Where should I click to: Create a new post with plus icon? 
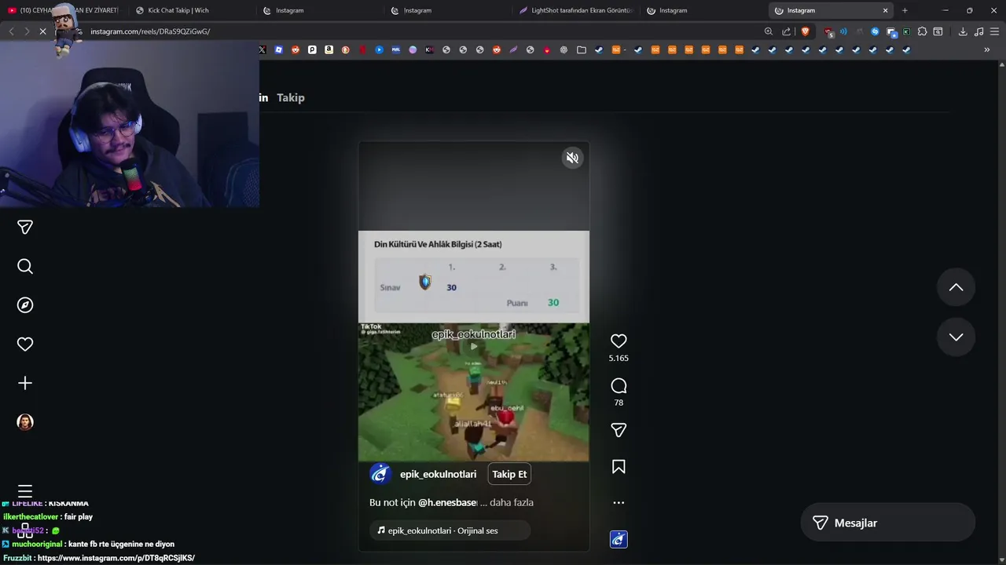click(x=25, y=383)
